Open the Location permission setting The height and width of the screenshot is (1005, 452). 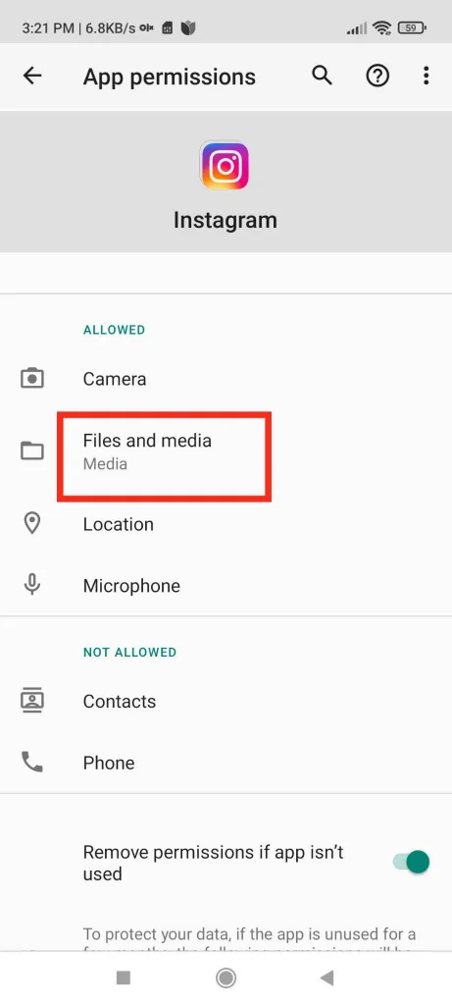pyautogui.click(x=226, y=524)
